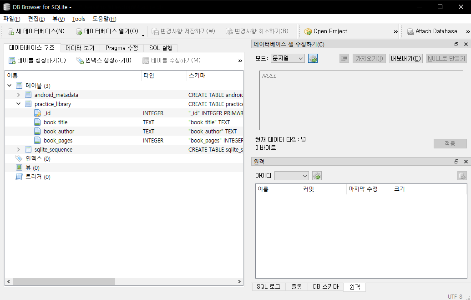The height and width of the screenshot is (300, 471).
Task: Close the 데이터베이스 셀 수정하기 panel
Action: (466, 44)
